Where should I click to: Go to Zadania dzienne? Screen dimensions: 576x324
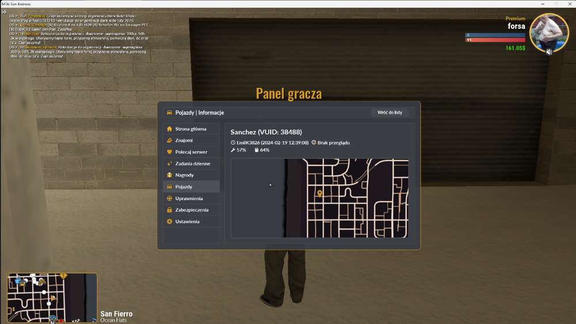point(191,163)
